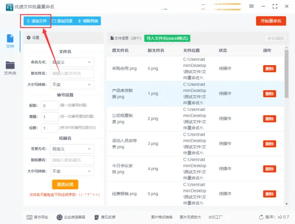Click the 待操作 status of 采购合同.png

click(x=225, y=69)
